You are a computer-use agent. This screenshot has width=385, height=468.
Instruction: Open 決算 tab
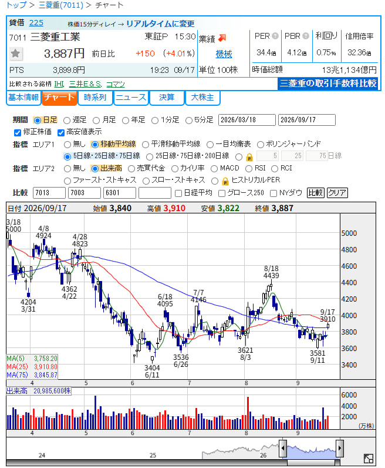(x=167, y=98)
